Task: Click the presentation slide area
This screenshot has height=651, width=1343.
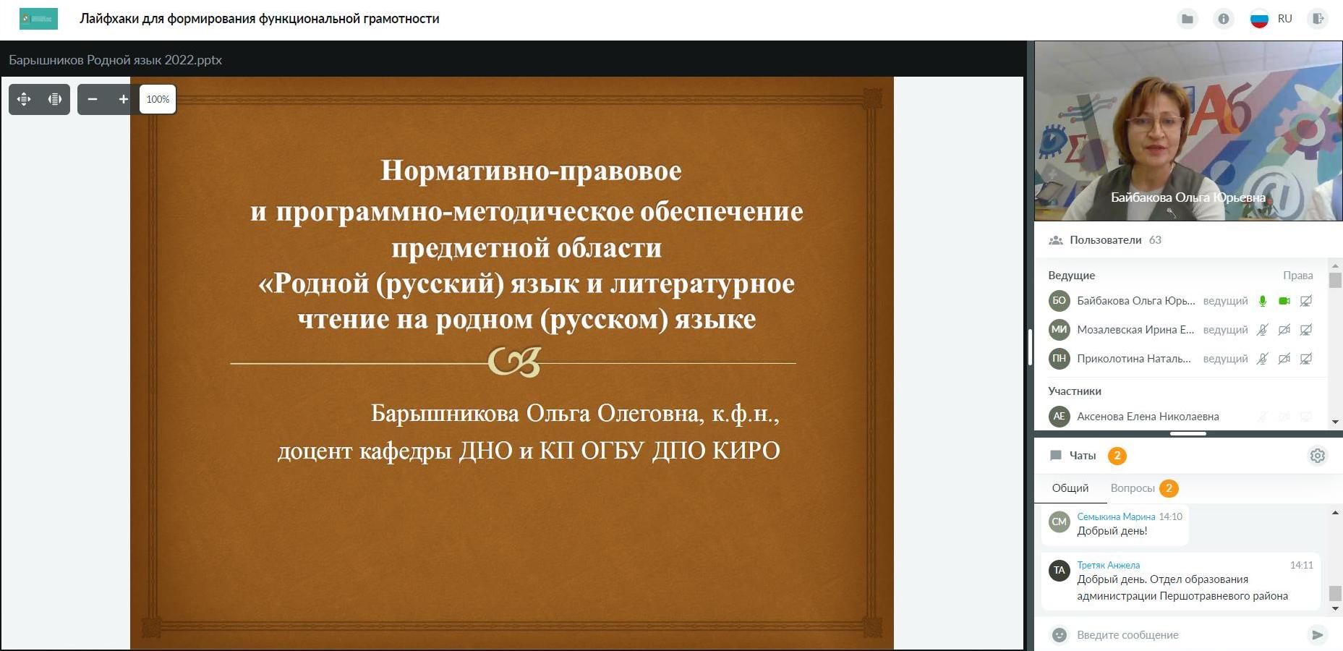Action: [512, 363]
